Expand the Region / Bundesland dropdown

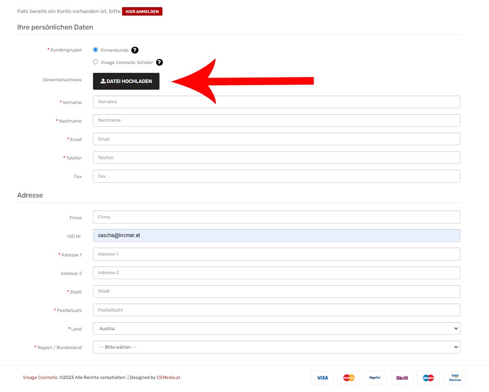pos(276,347)
